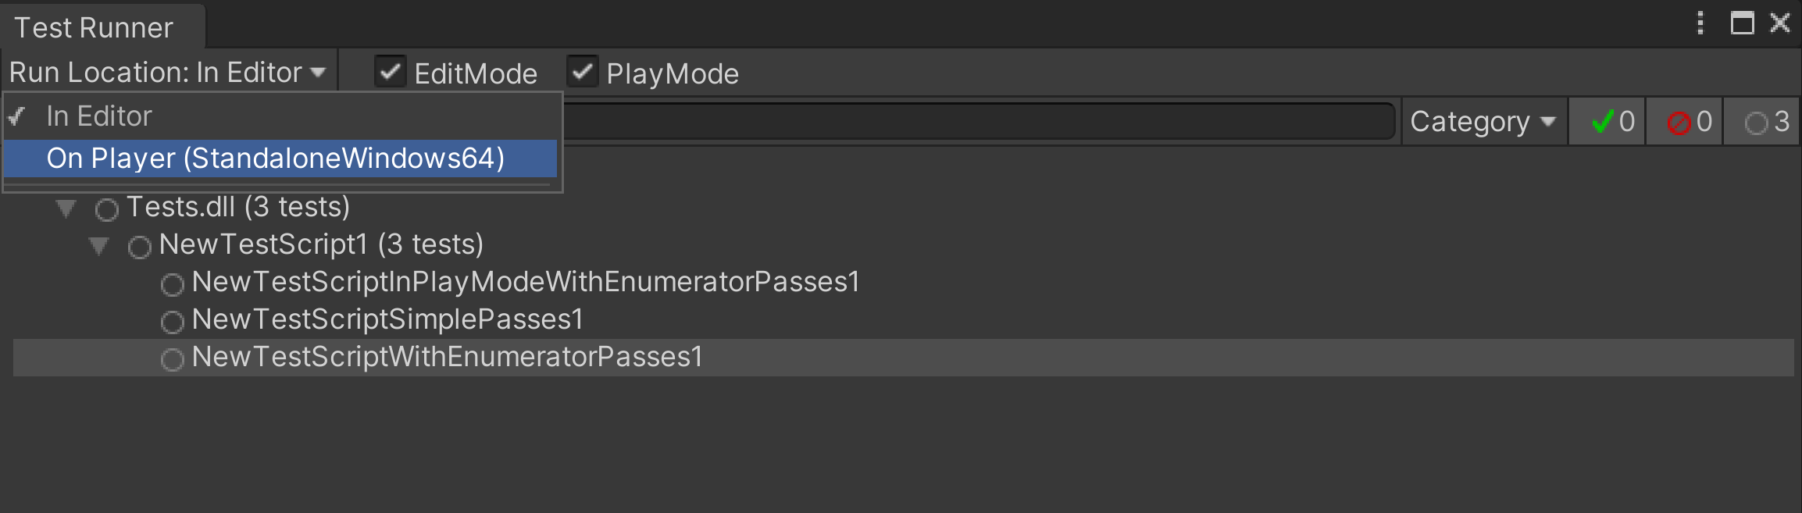This screenshot has height=513, width=1802.
Task: Click status circle icon beside NewTestScript1
Action: pos(139,247)
